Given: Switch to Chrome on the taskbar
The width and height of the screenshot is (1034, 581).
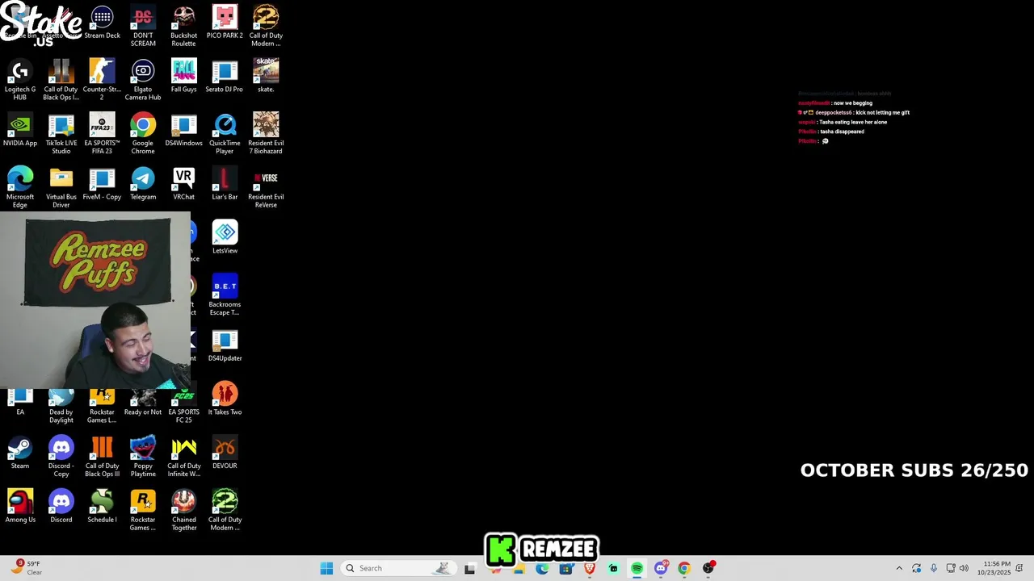Looking at the screenshot, I should (x=684, y=568).
